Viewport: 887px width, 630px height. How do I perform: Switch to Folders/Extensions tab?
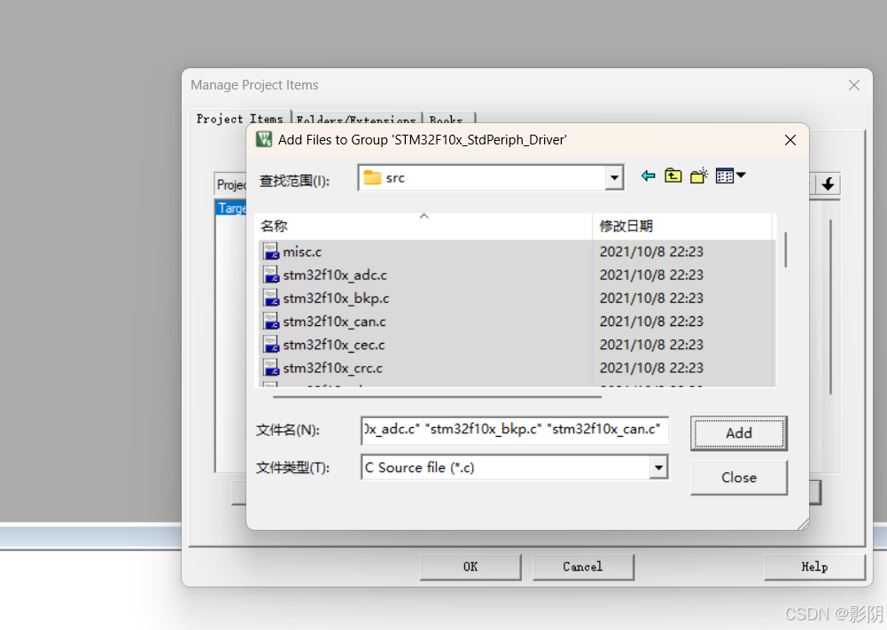[x=356, y=119]
